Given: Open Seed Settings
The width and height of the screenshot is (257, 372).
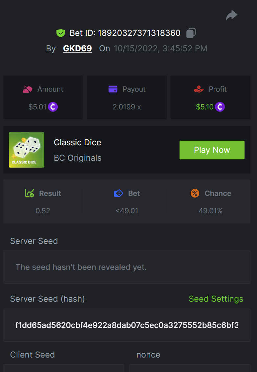Looking at the screenshot, I should click(216, 299).
